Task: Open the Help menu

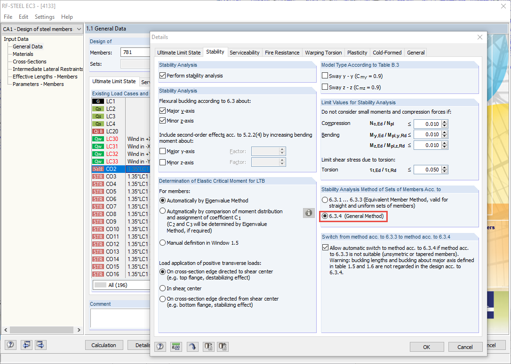Action: 67,16
